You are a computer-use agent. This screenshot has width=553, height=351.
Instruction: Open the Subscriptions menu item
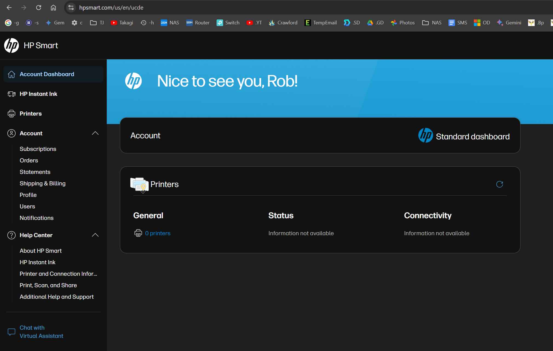tap(38, 149)
